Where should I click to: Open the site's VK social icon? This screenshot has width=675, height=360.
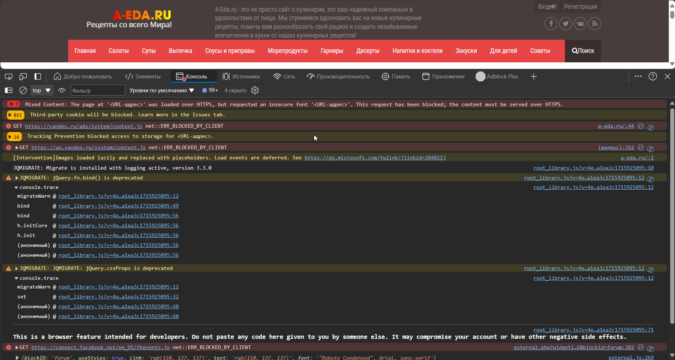(580, 24)
